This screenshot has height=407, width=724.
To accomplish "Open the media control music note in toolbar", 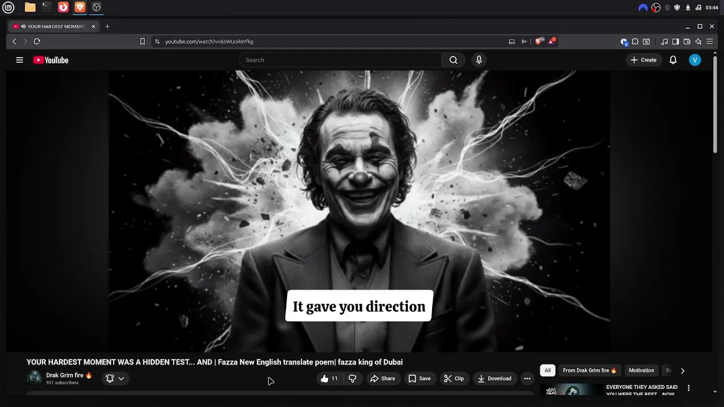I will pyautogui.click(x=665, y=41).
